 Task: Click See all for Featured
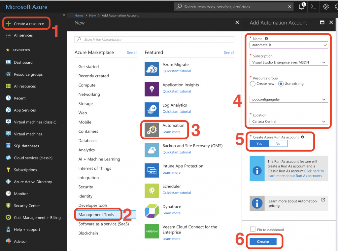[229, 53]
